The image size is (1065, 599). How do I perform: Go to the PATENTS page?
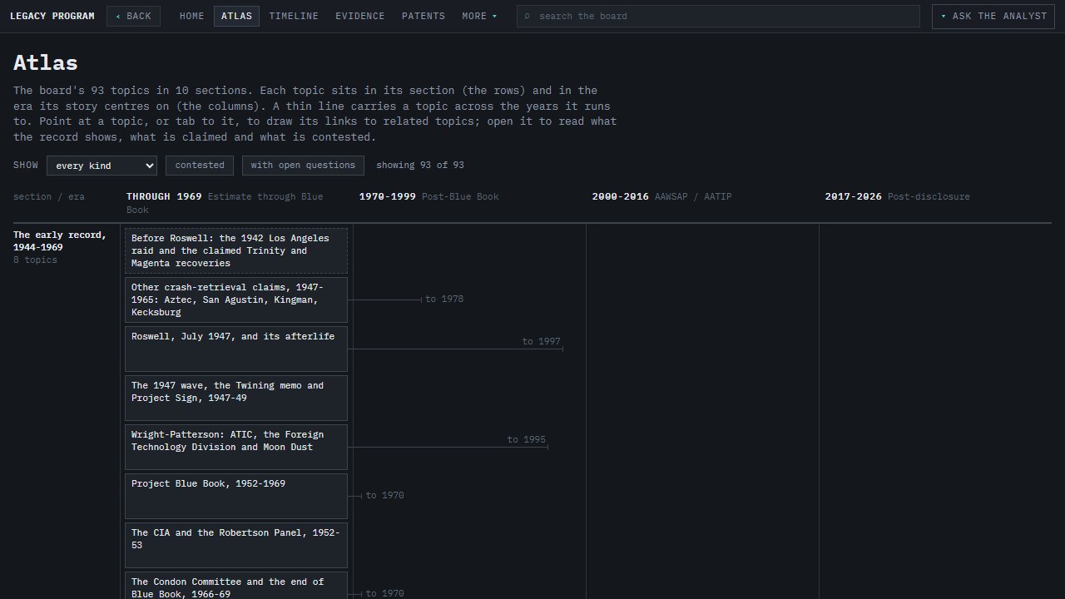click(x=424, y=16)
